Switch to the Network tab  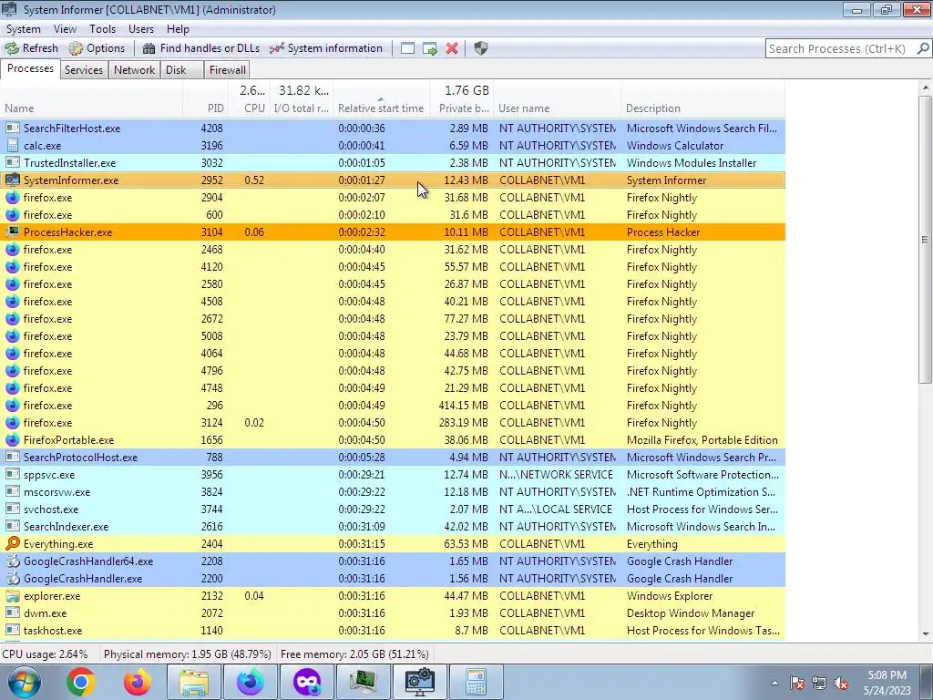(135, 69)
